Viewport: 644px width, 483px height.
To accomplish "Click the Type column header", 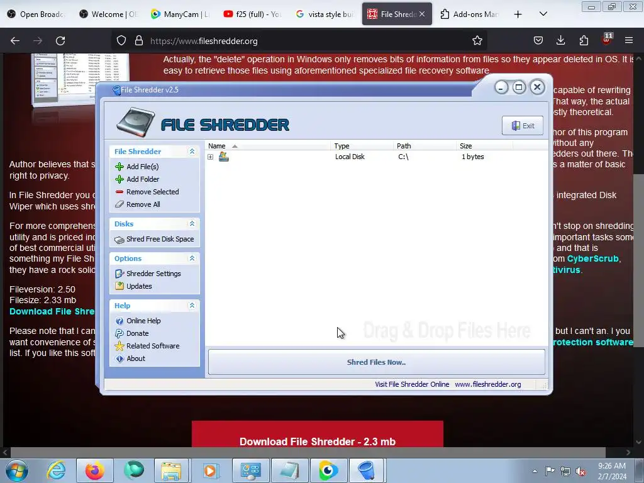I will point(362,146).
